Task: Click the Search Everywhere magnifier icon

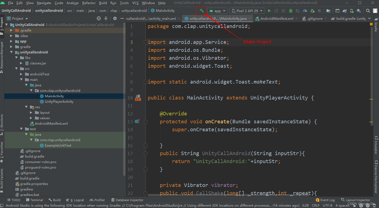Action: pos(368,11)
